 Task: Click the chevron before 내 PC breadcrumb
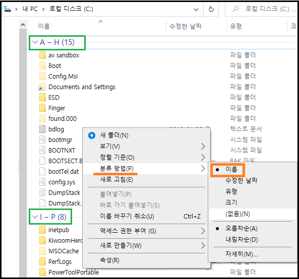pos(17,9)
